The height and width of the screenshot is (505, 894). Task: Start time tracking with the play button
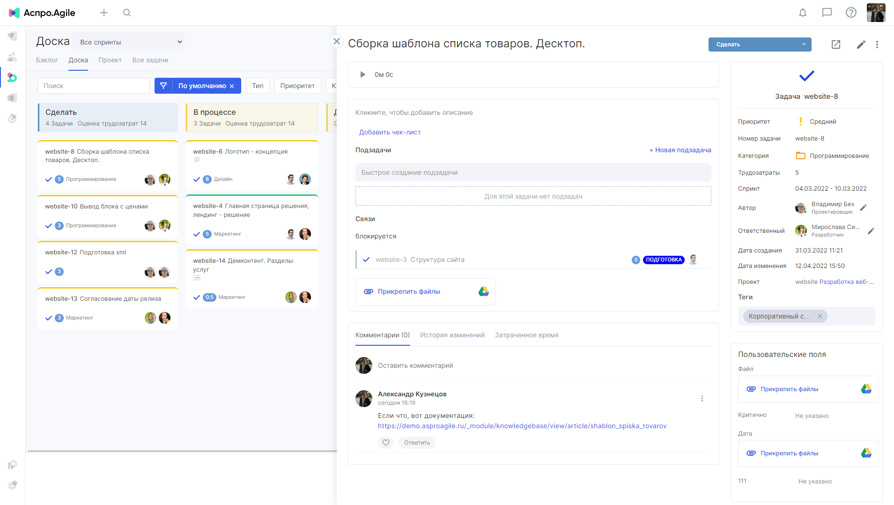362,74
